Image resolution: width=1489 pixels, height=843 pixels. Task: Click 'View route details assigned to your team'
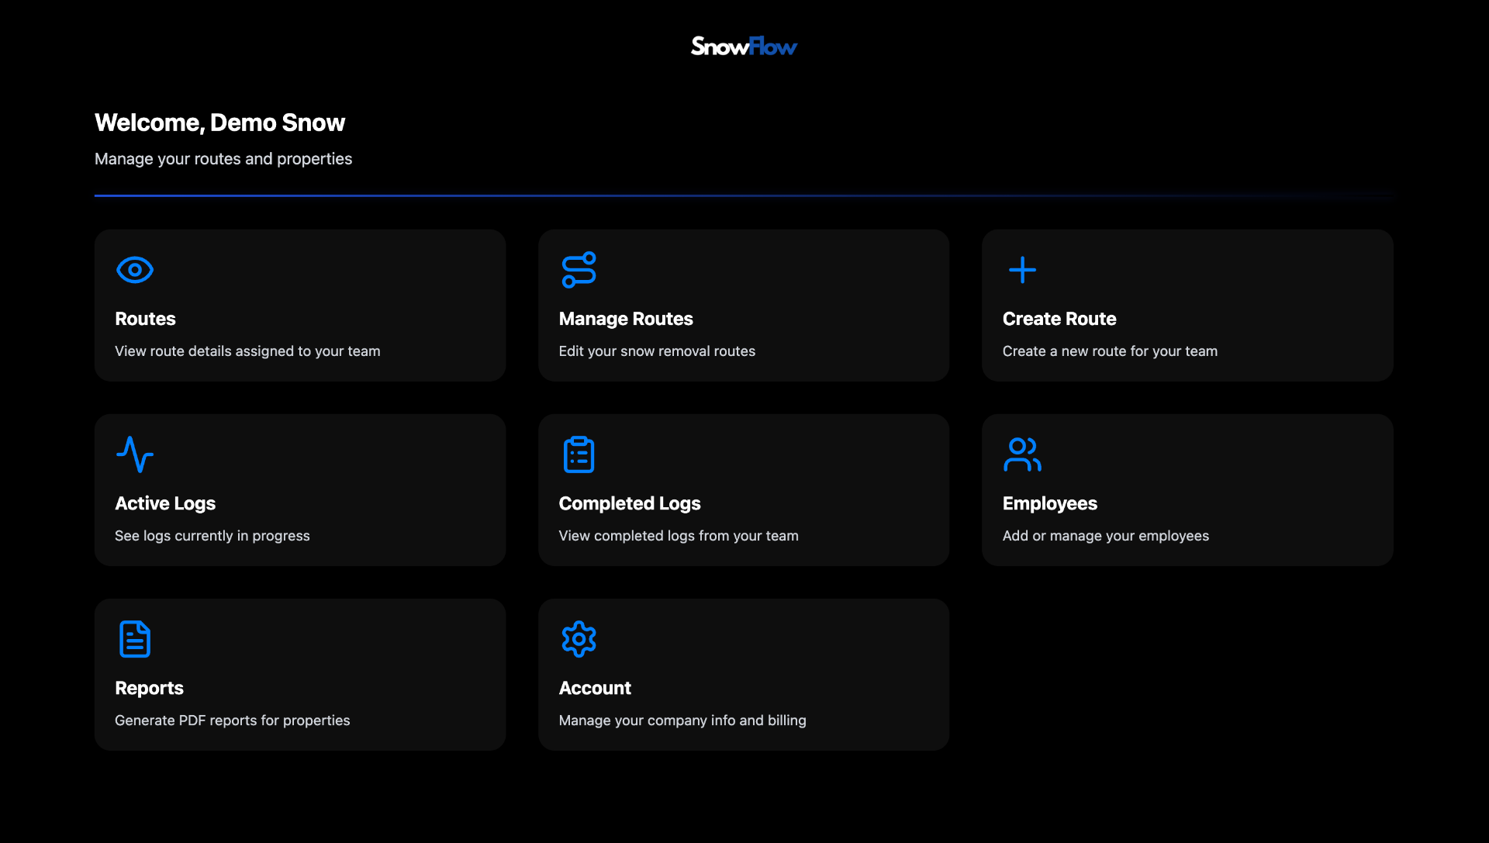click(x=247, y=351)
